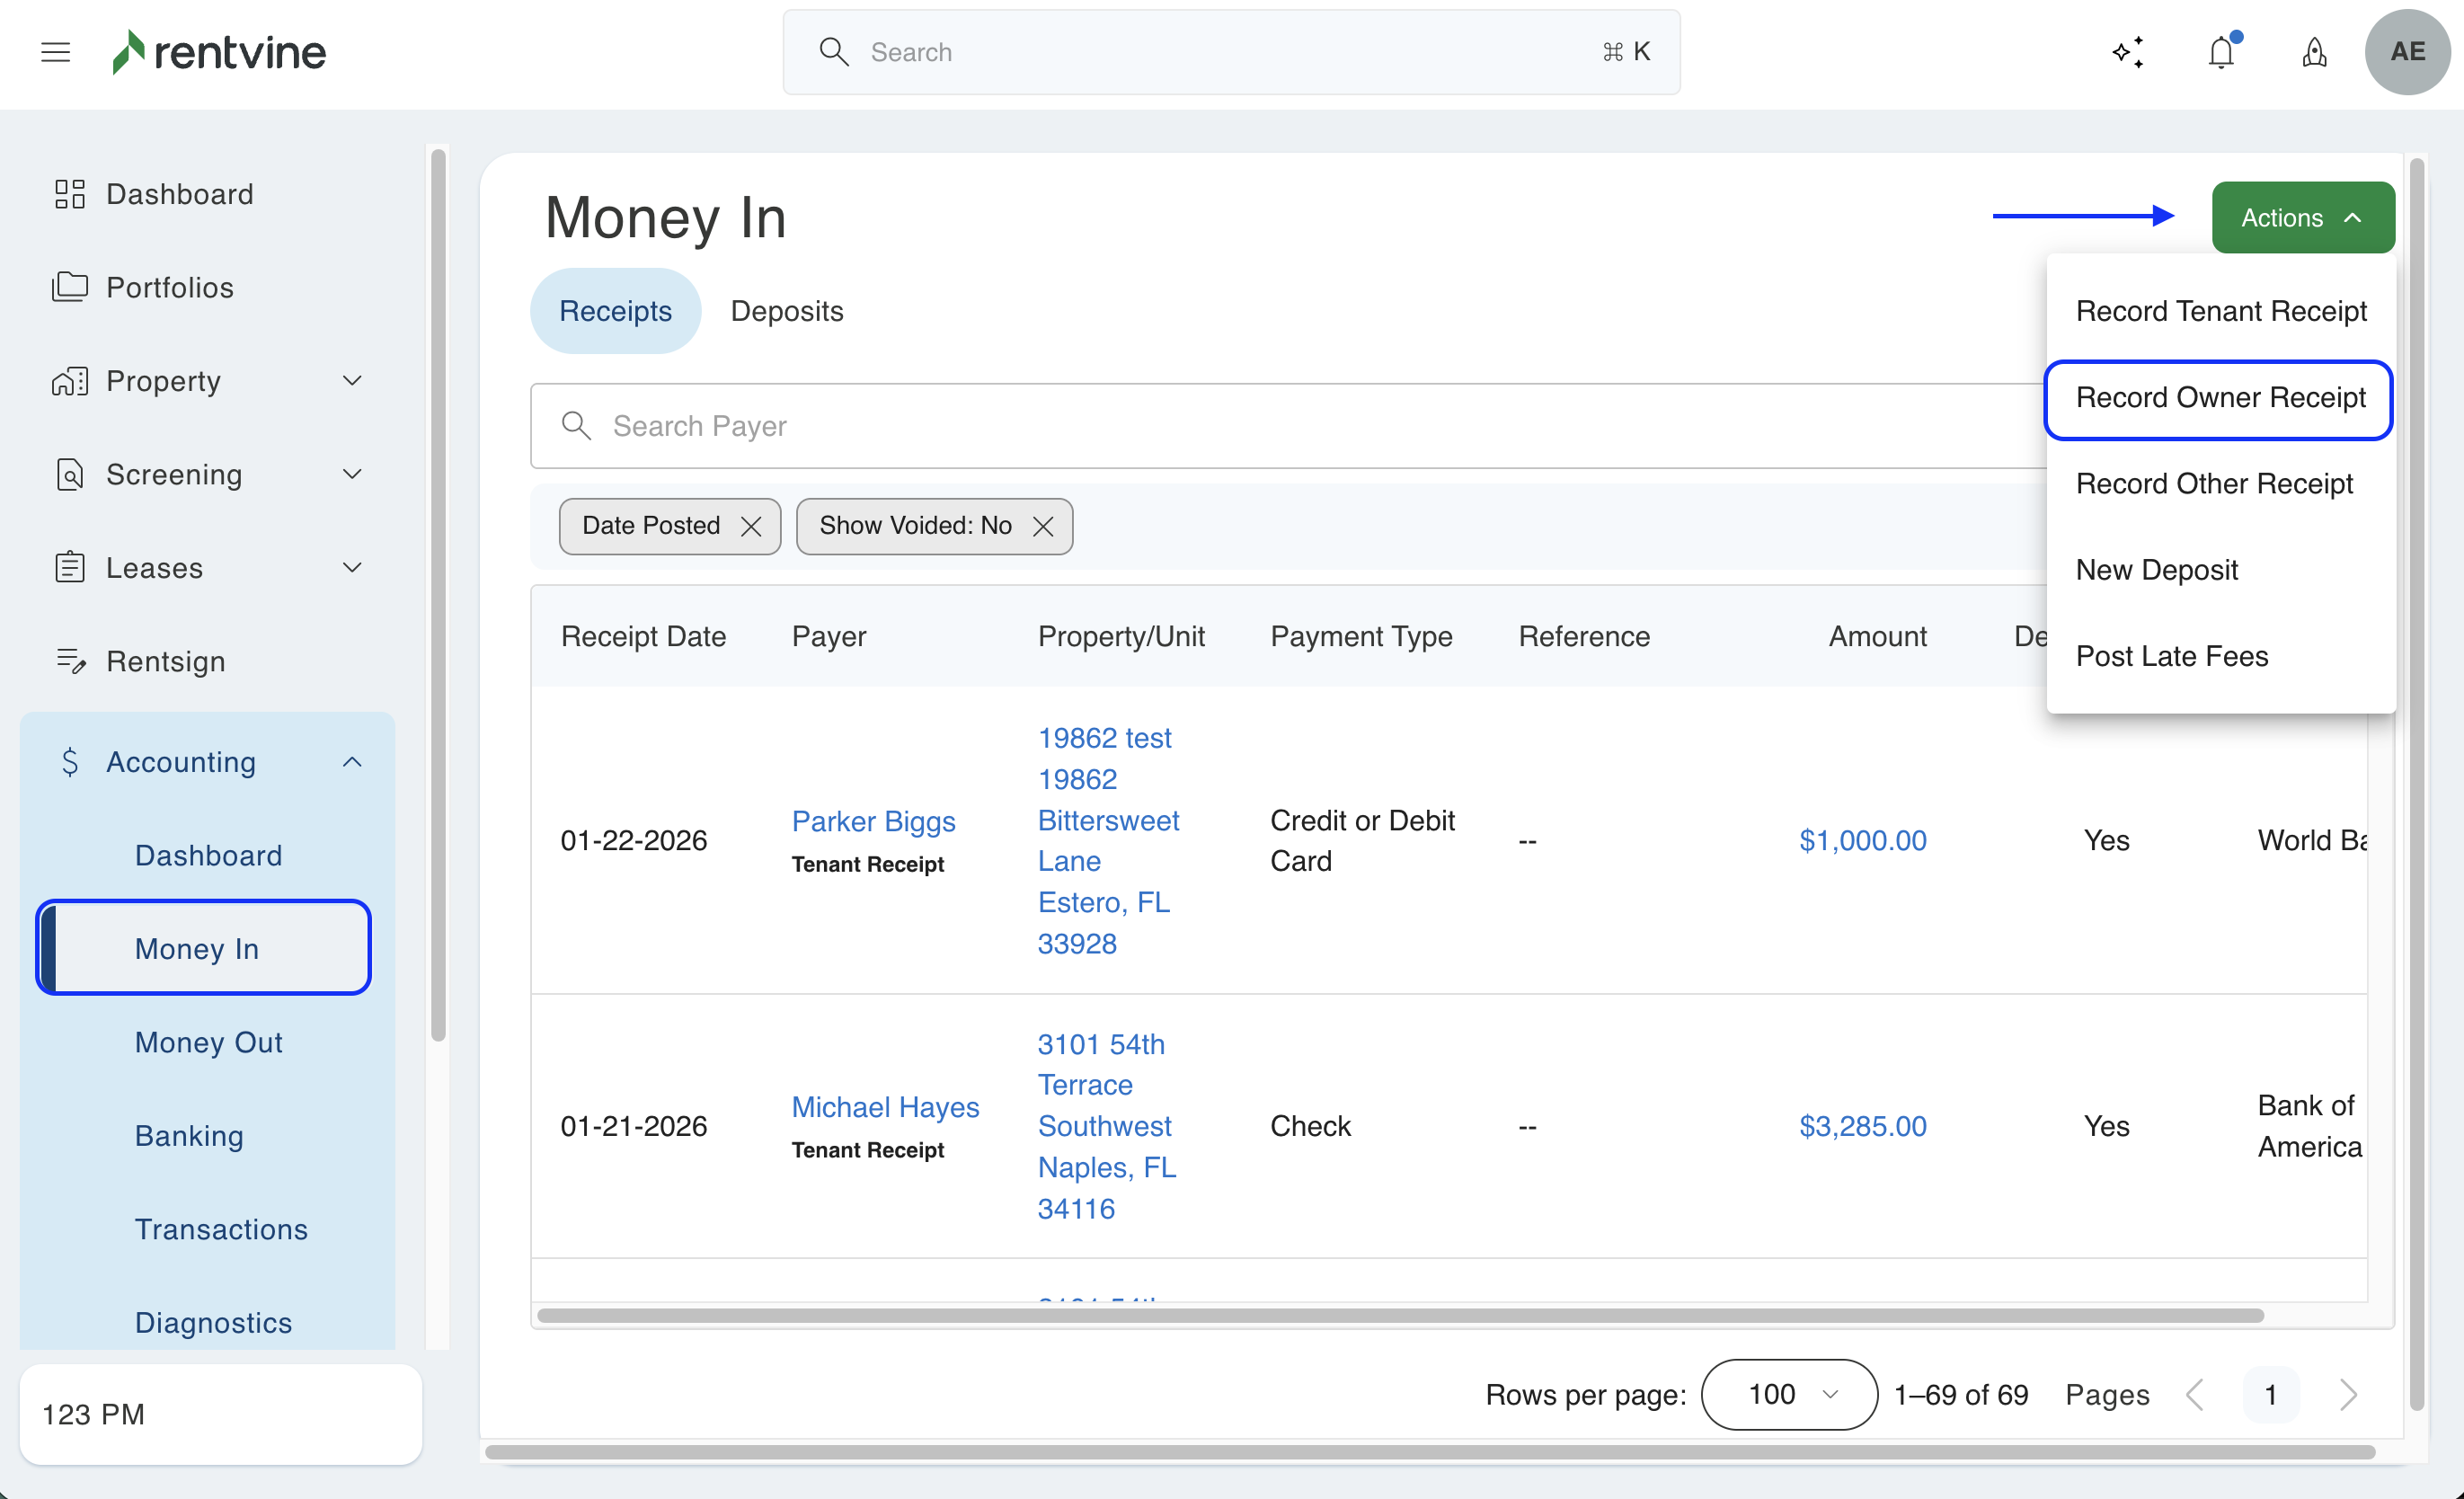Click the Rentsign signature icon
This screenshot has height=1499, width=2464.
[69, 661]
